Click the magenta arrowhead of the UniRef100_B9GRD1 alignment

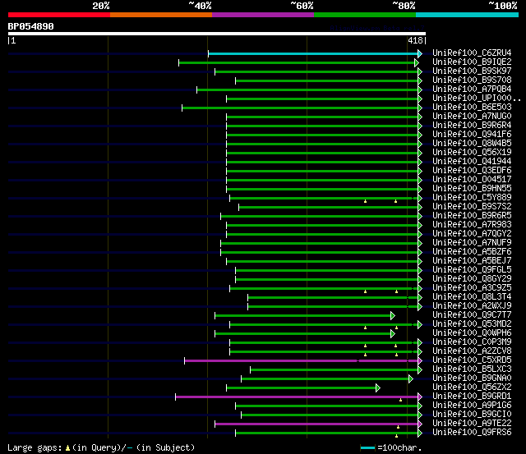tap(420, 397)
